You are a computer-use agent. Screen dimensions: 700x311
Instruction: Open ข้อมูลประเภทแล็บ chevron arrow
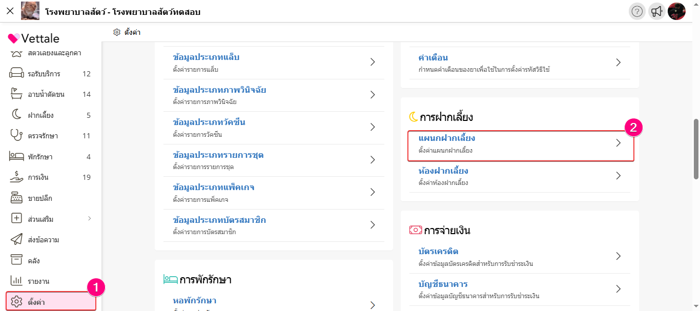(x=373, y=62)
